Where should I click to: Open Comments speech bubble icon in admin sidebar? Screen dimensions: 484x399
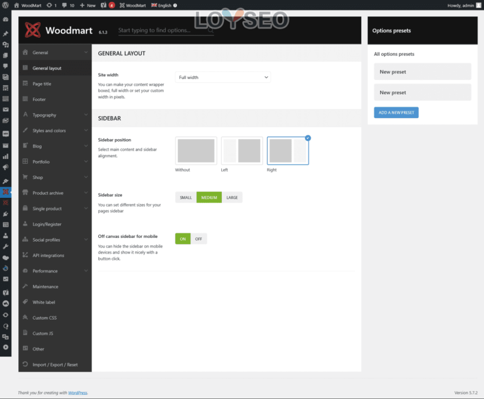(x=5, y=66)
